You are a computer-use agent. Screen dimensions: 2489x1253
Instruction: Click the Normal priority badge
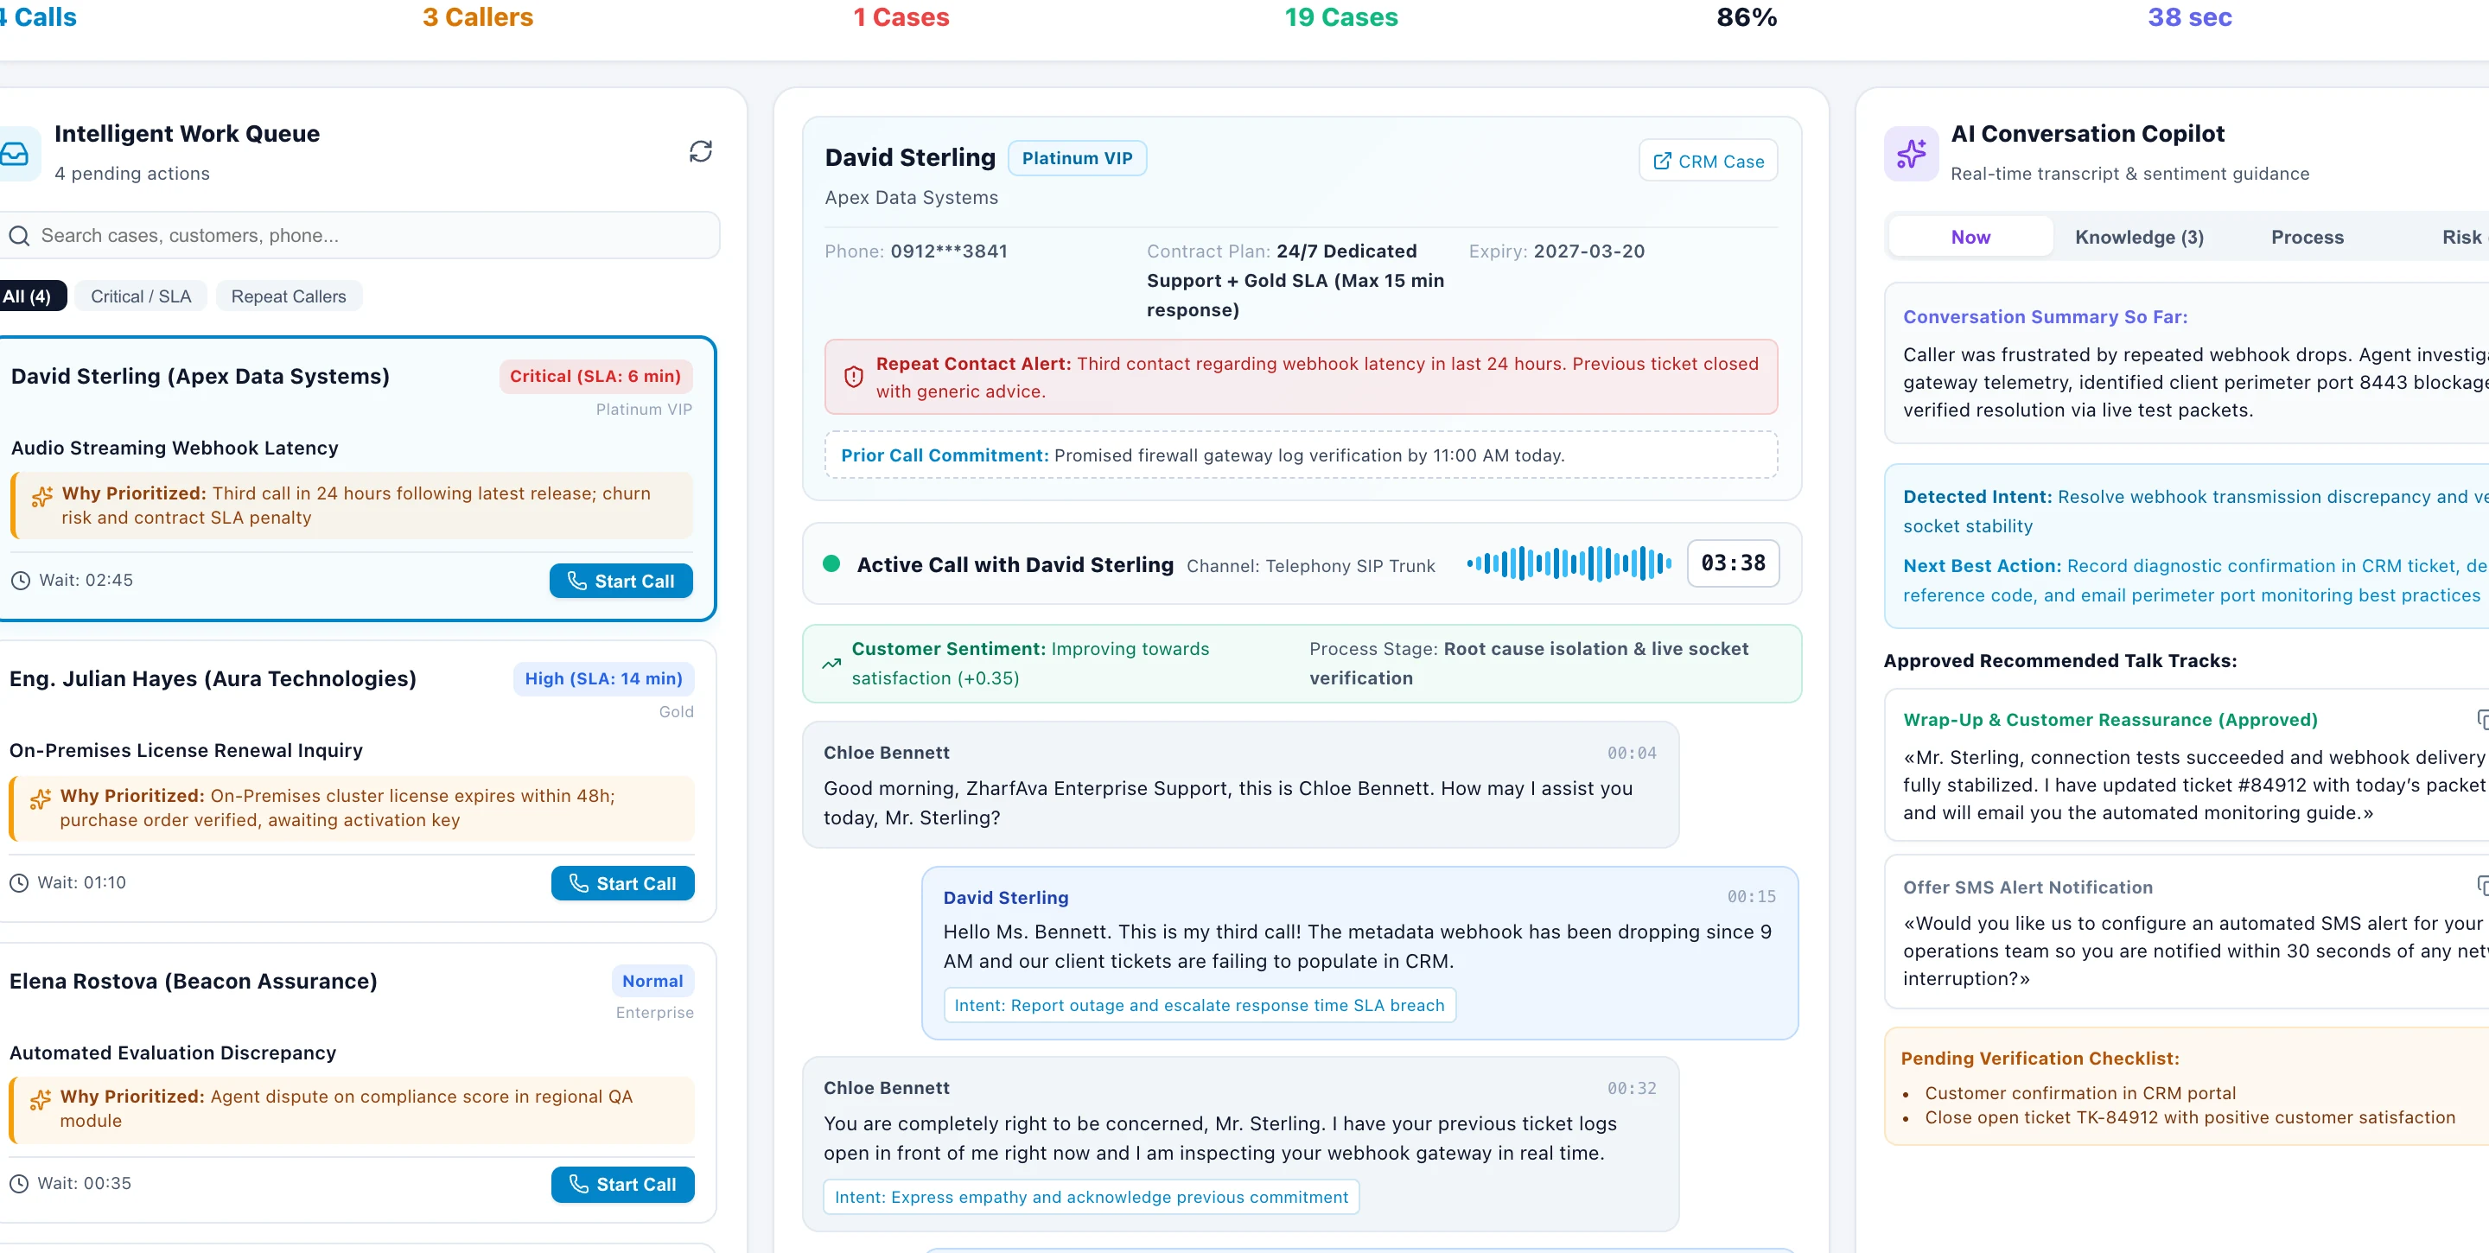[x=652, y=981]
